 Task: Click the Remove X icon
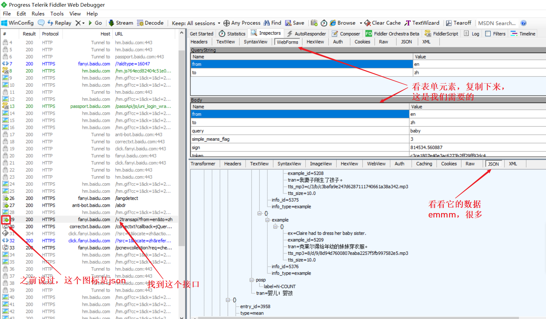[x=78, y=23]
